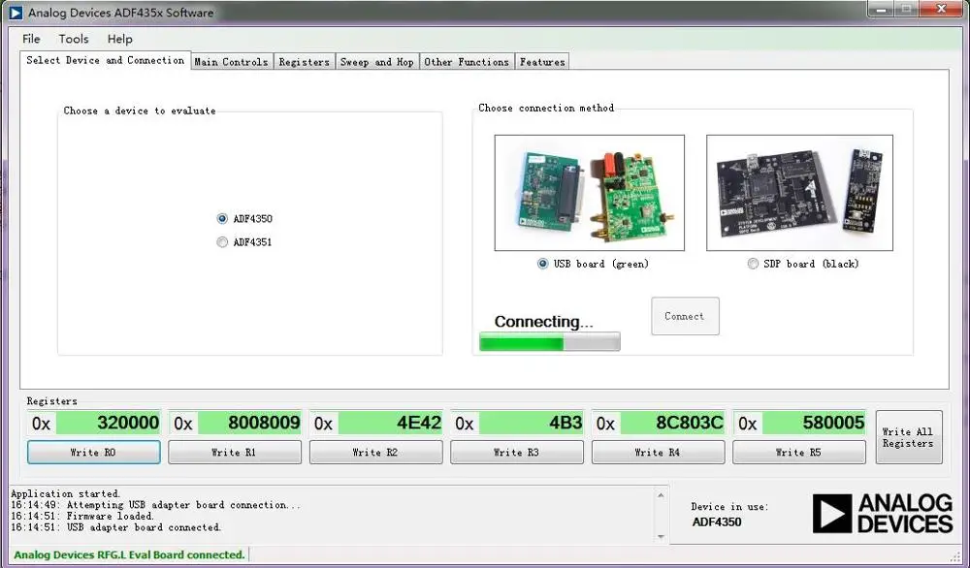Click the black SDP board picture
Image resolution: width=970 pixels, height=568 pixels.
tap(799, 193)
